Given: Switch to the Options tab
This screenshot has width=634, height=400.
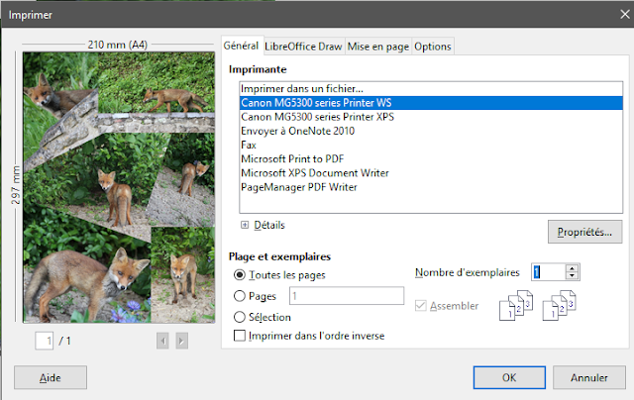Looking at the screenshot, I should [433, 47].
